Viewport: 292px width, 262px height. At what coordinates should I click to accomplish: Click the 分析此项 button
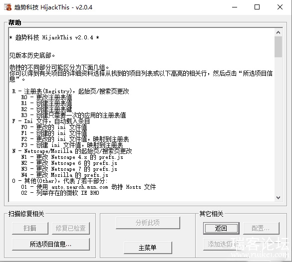(x=148, y=223)
